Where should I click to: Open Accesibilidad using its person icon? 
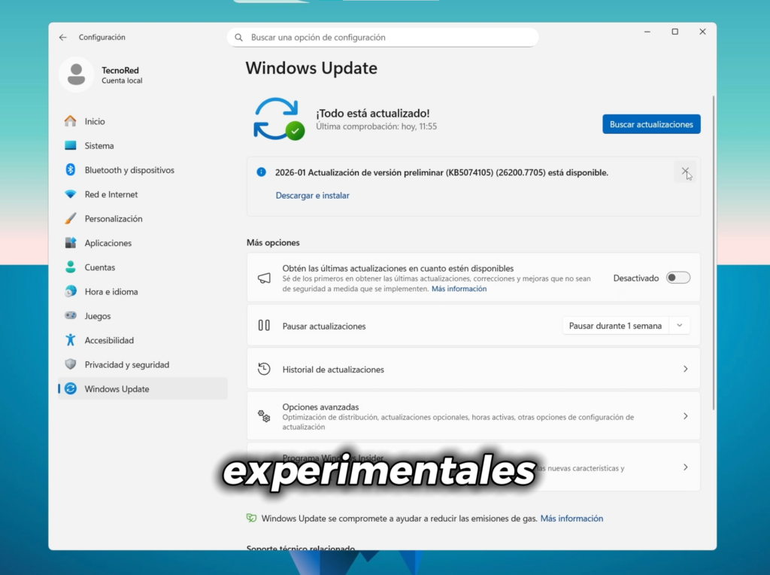tap(71, 339)
